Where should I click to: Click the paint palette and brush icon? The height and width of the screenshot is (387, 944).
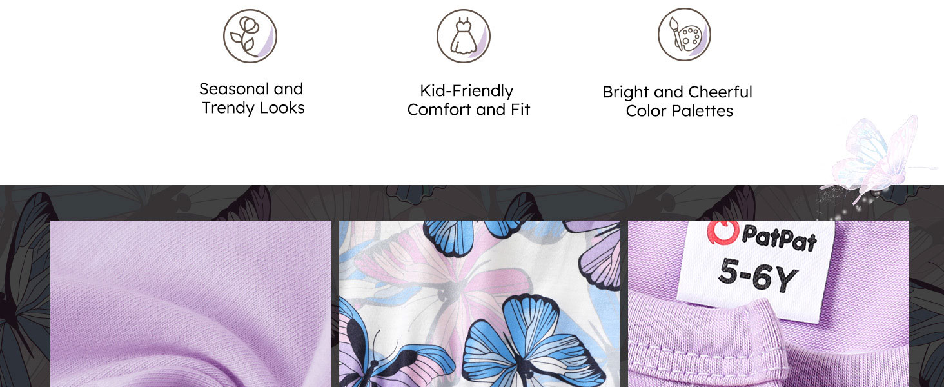685,35
